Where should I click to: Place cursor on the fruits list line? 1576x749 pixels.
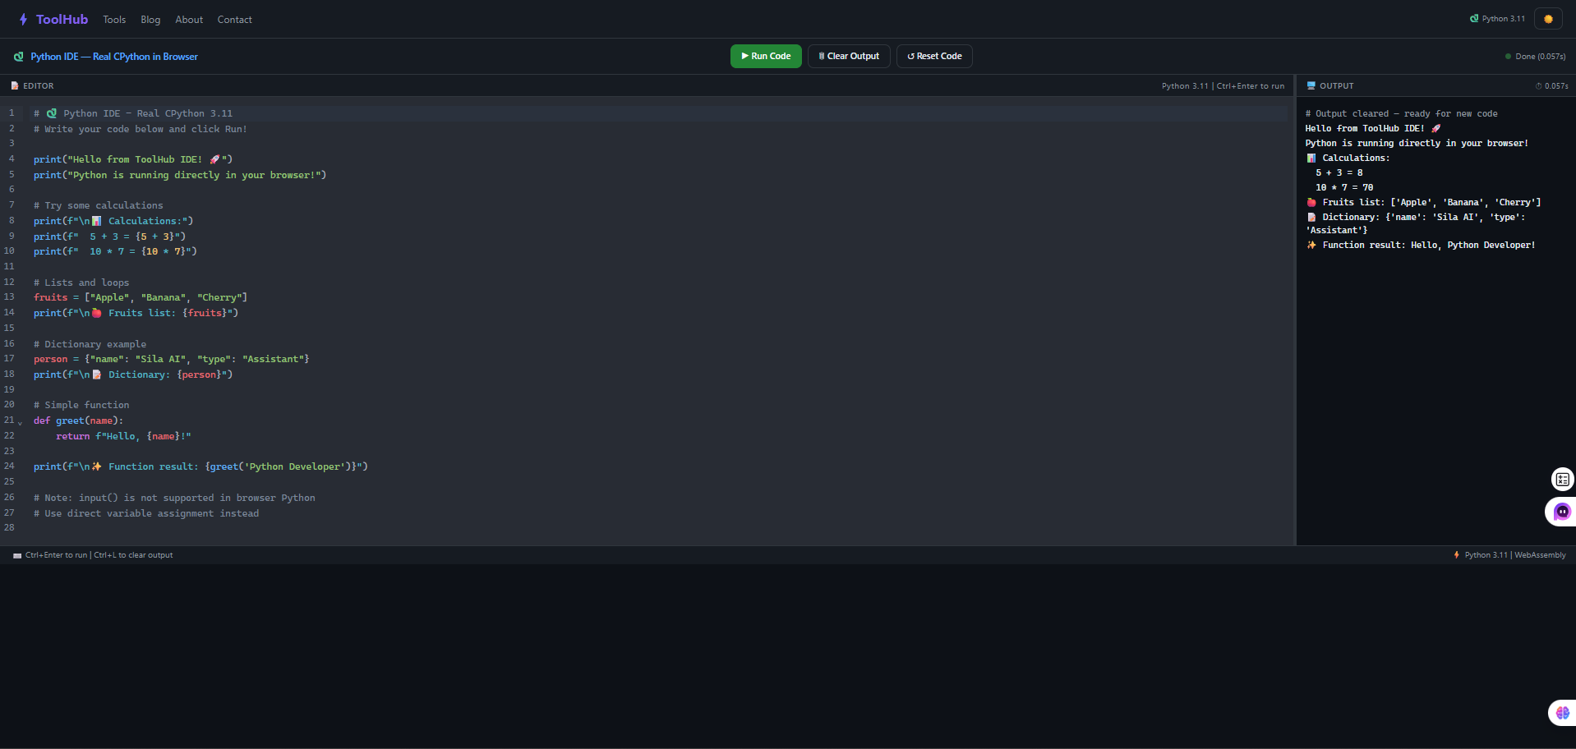(x=141, y=297)
